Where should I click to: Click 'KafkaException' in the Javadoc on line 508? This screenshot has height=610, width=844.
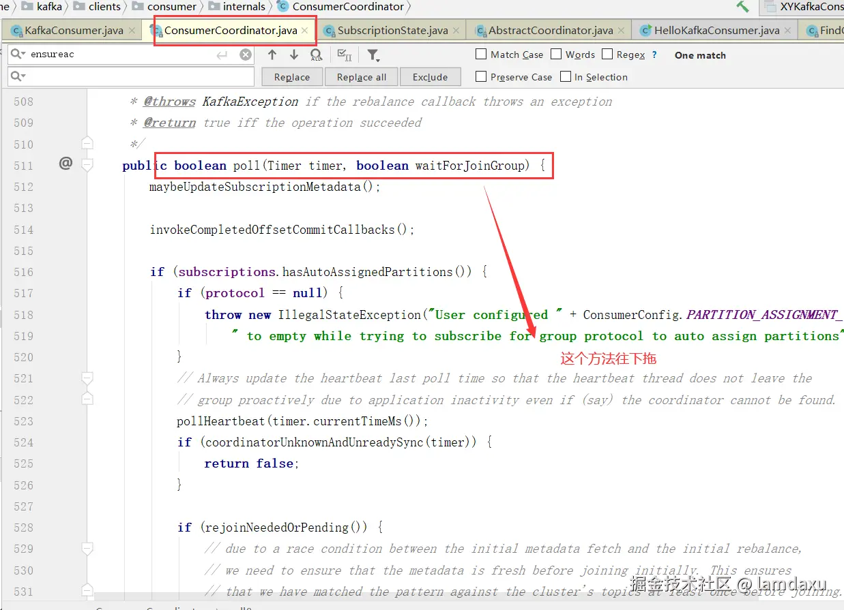[x=250, y=102]
